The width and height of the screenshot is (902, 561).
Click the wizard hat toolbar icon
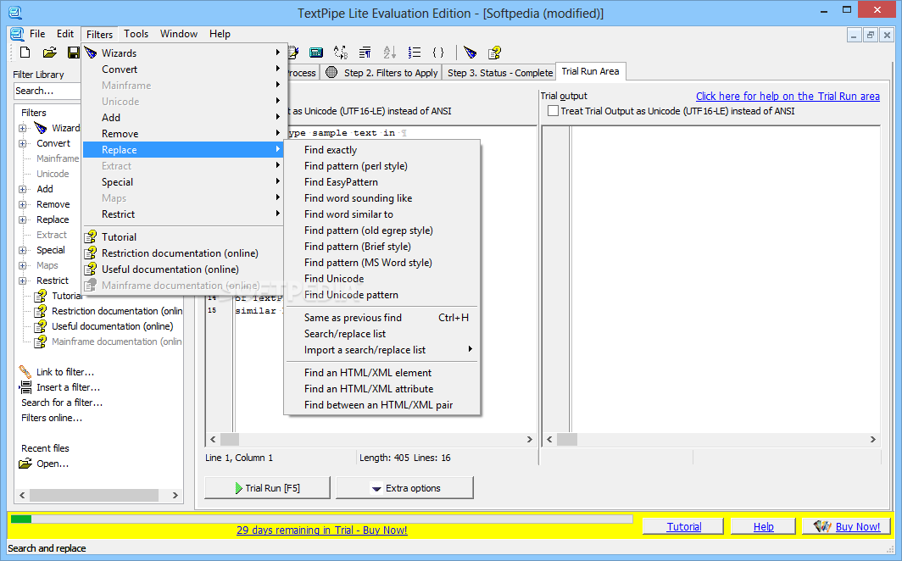coord(470,53)
